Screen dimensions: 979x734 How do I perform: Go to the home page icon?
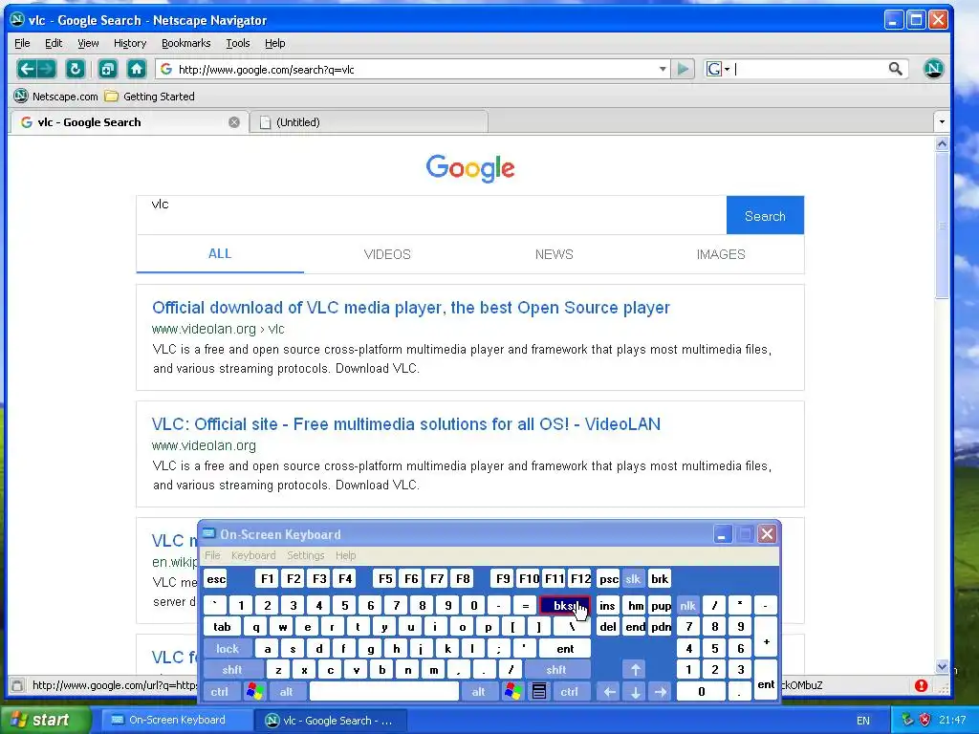(x=137, y=69)
